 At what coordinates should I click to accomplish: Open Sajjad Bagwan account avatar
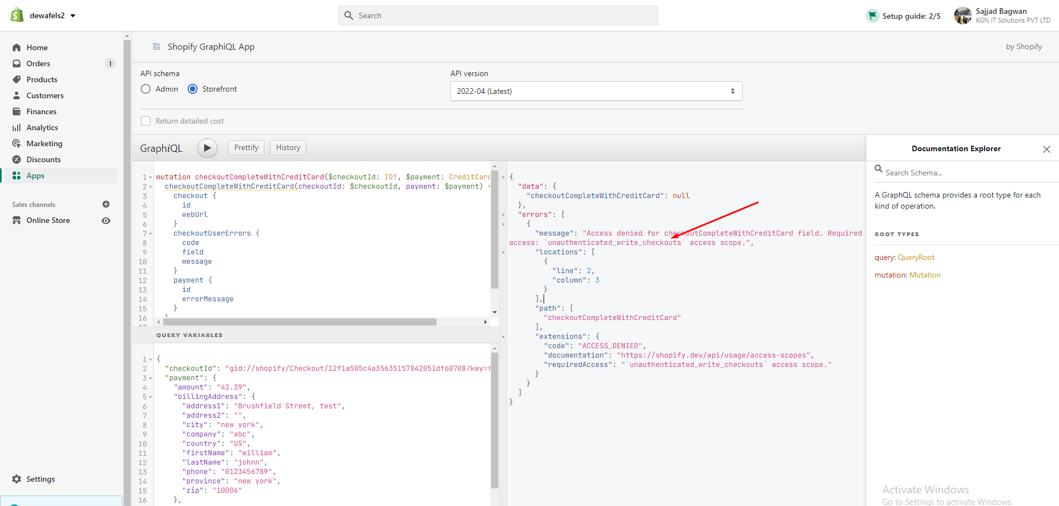tap(962, 15)
